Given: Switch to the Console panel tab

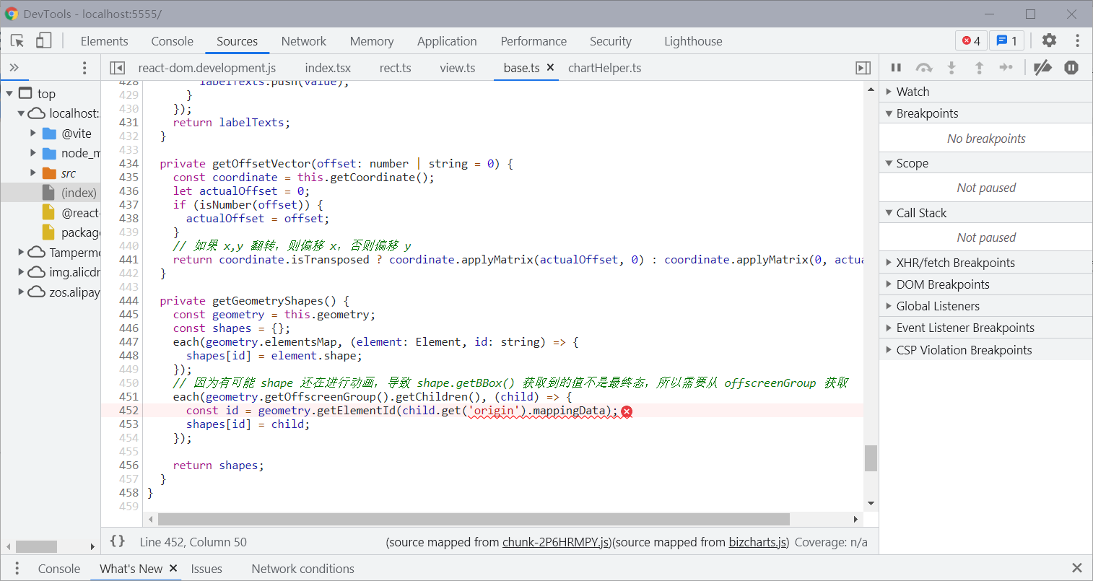Looking at the screenshot, I should pyautogui.click(x=173, y=41).
